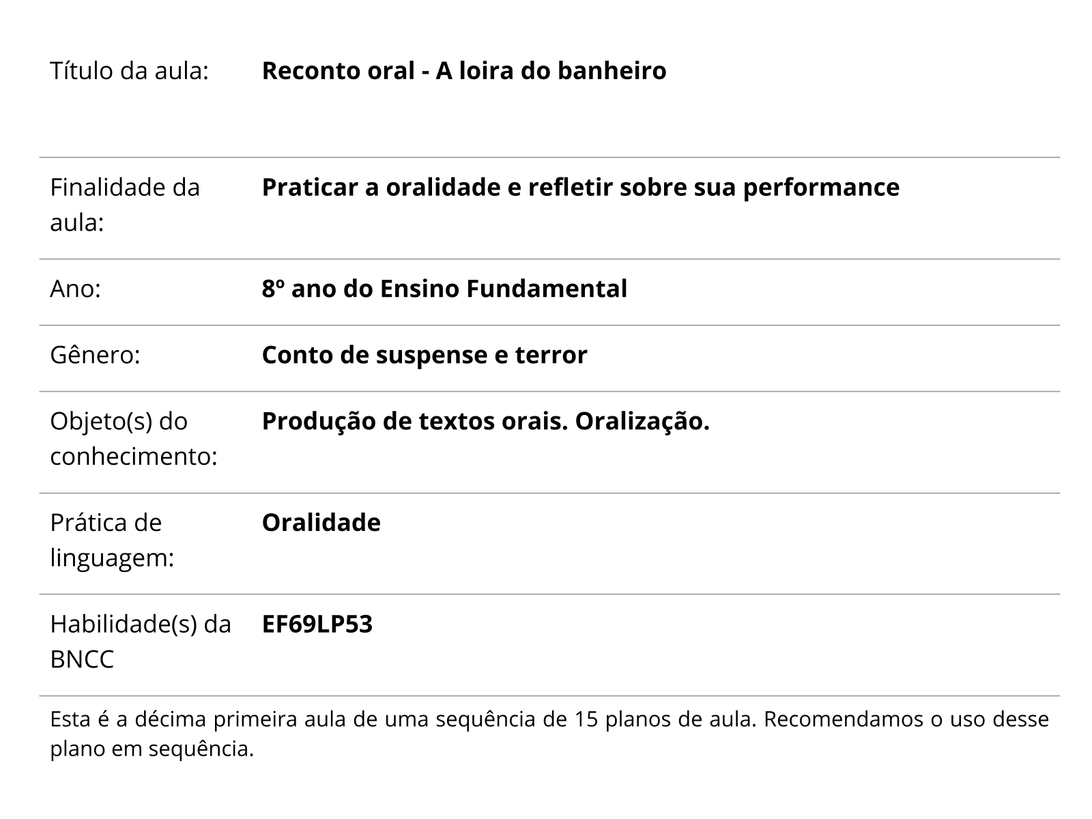
Task: Click the "Habilidade(s) da BNCC" label
Action: 140,642
